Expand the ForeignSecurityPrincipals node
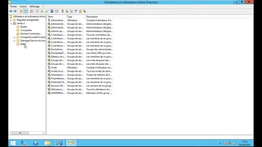This screenshot has width=262, height=147. 15,37
